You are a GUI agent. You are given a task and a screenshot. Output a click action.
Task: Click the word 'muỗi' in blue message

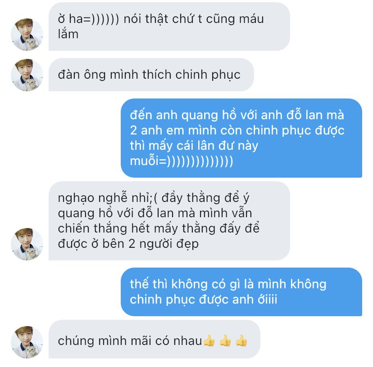[145, 161]
